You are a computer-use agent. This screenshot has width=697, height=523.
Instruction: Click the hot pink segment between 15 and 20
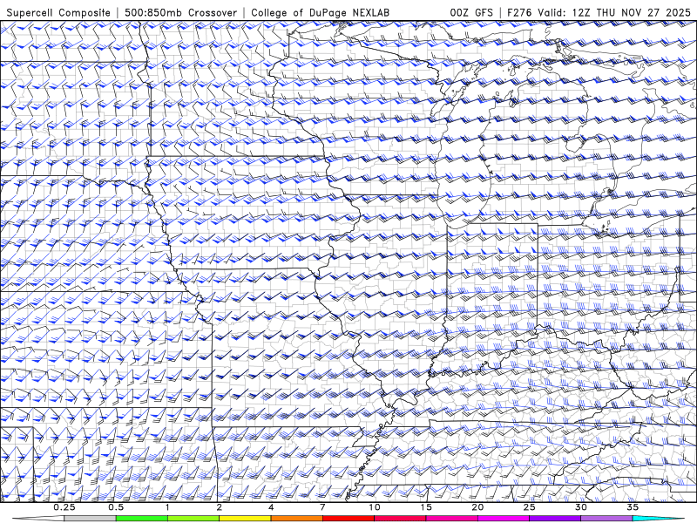pos(451,519)
